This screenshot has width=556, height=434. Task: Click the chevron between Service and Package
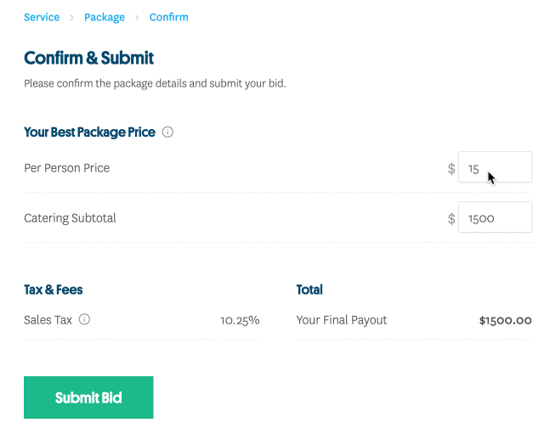click(71, 17)
